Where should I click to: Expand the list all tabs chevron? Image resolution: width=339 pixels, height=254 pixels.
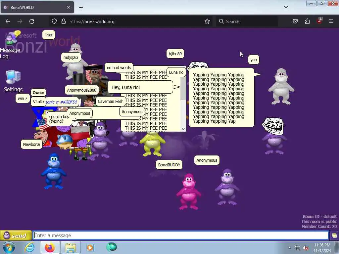(286, 7)
